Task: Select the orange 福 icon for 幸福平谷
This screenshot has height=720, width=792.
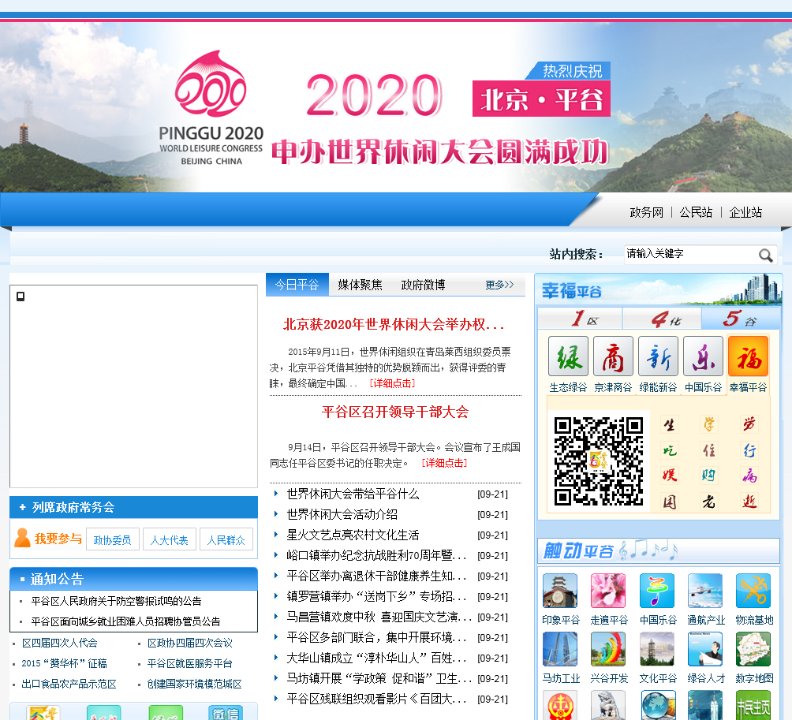Action: [x=748, y=356]
